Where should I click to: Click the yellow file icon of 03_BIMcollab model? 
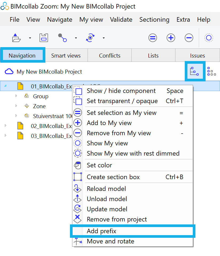coord(20,136)
